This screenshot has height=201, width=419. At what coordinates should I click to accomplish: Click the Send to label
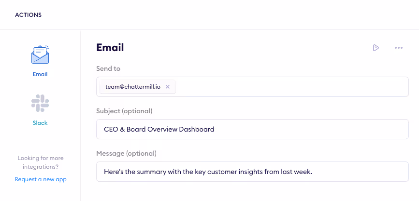[108, 68]
